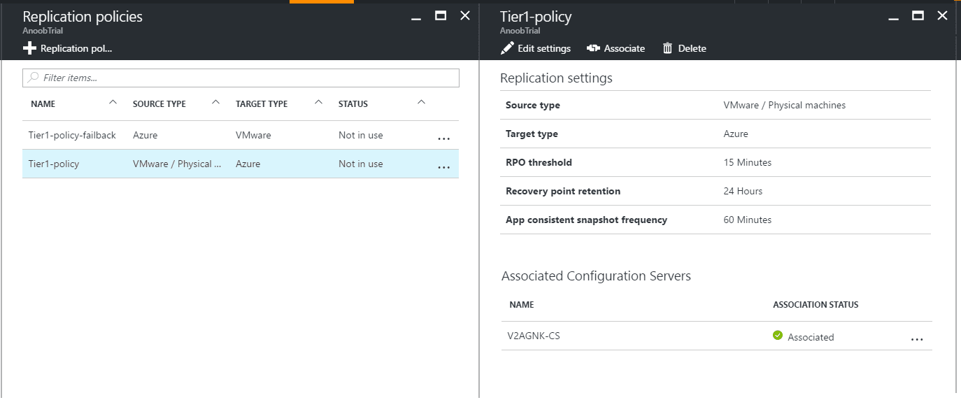961x400 pixels.
Task: Sort by TARGET TYPE column header
Action: (x=262, y=103)
